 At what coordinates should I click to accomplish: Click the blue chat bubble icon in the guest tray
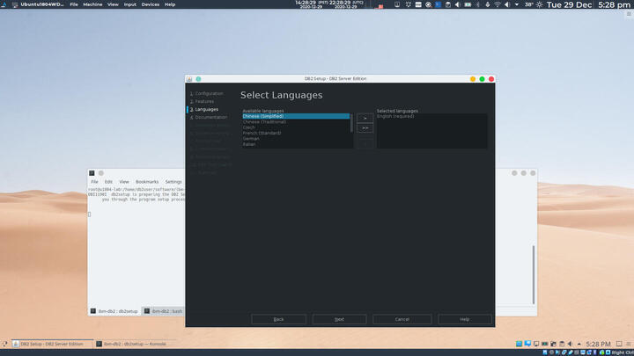pos(527,344)
